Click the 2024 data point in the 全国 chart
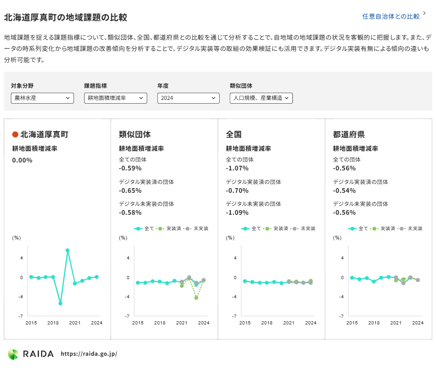Viewport: 436px width, 373px height. point(311,282)
